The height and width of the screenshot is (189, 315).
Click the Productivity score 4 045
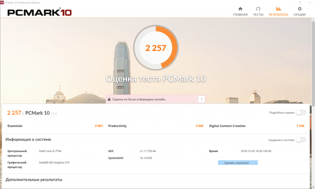tap(199, 126)
